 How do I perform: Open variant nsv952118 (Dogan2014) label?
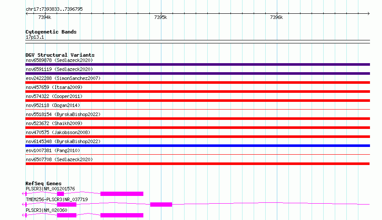(53, 105)
